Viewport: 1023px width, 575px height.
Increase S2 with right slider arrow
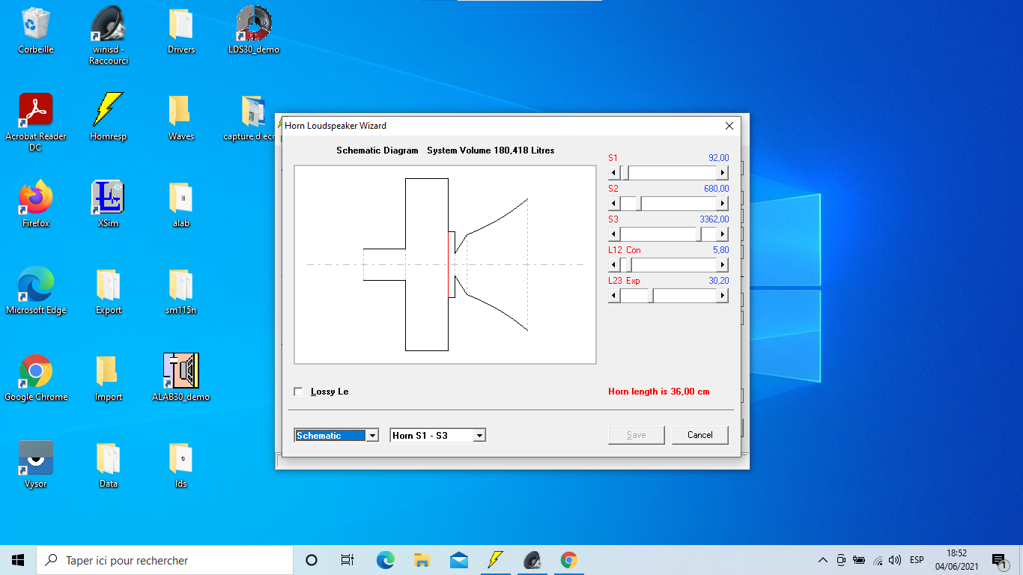723,203
